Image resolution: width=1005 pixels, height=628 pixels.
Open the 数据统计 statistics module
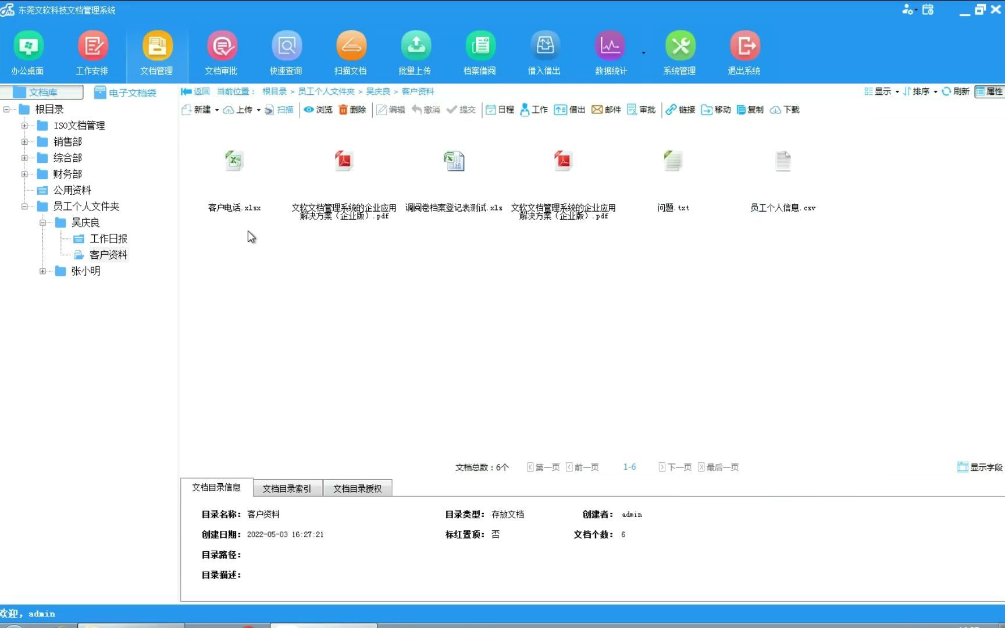(609, 52)
